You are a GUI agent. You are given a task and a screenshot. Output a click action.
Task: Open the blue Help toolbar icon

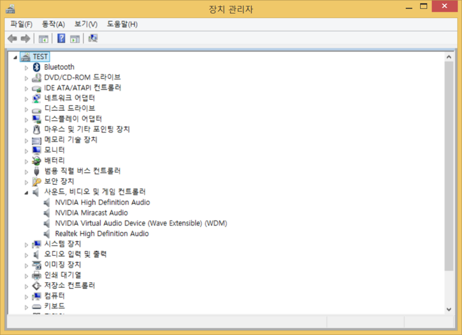click(61, 38)
